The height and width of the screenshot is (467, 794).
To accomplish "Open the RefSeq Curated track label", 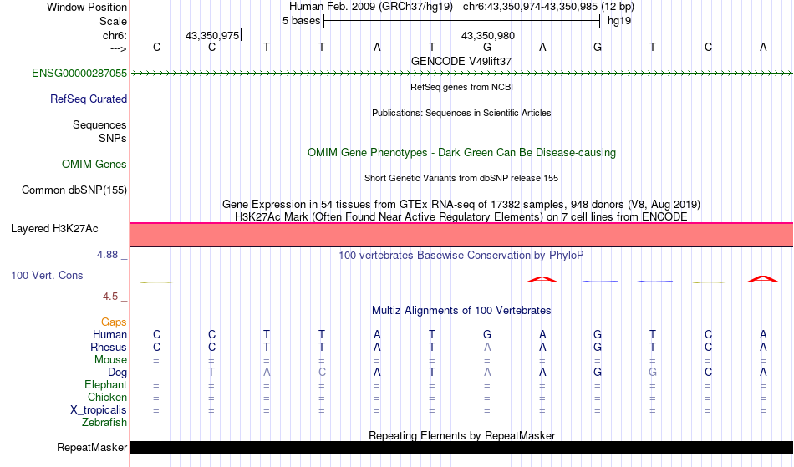I will (x=89, y=99).
